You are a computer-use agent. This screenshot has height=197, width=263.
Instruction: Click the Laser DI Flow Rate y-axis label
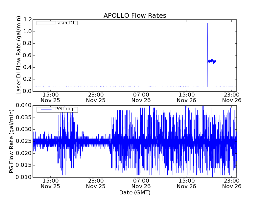tap(19, 55)
